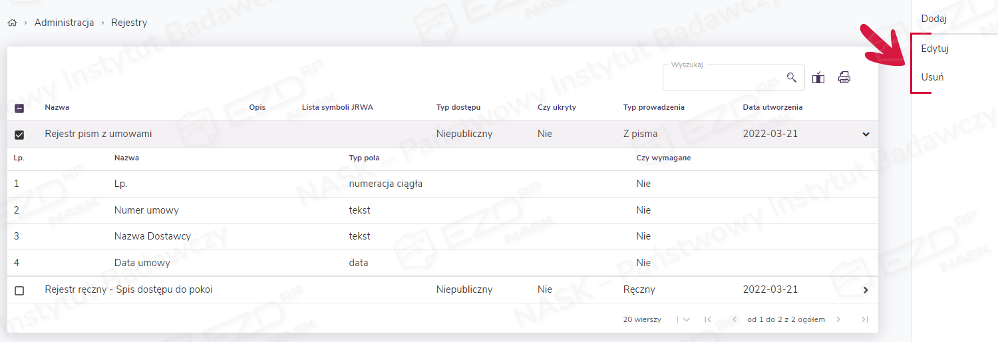This screenshot has height=342, width=998.
Task: Click Usuń in the side menu
Action: 932,77
